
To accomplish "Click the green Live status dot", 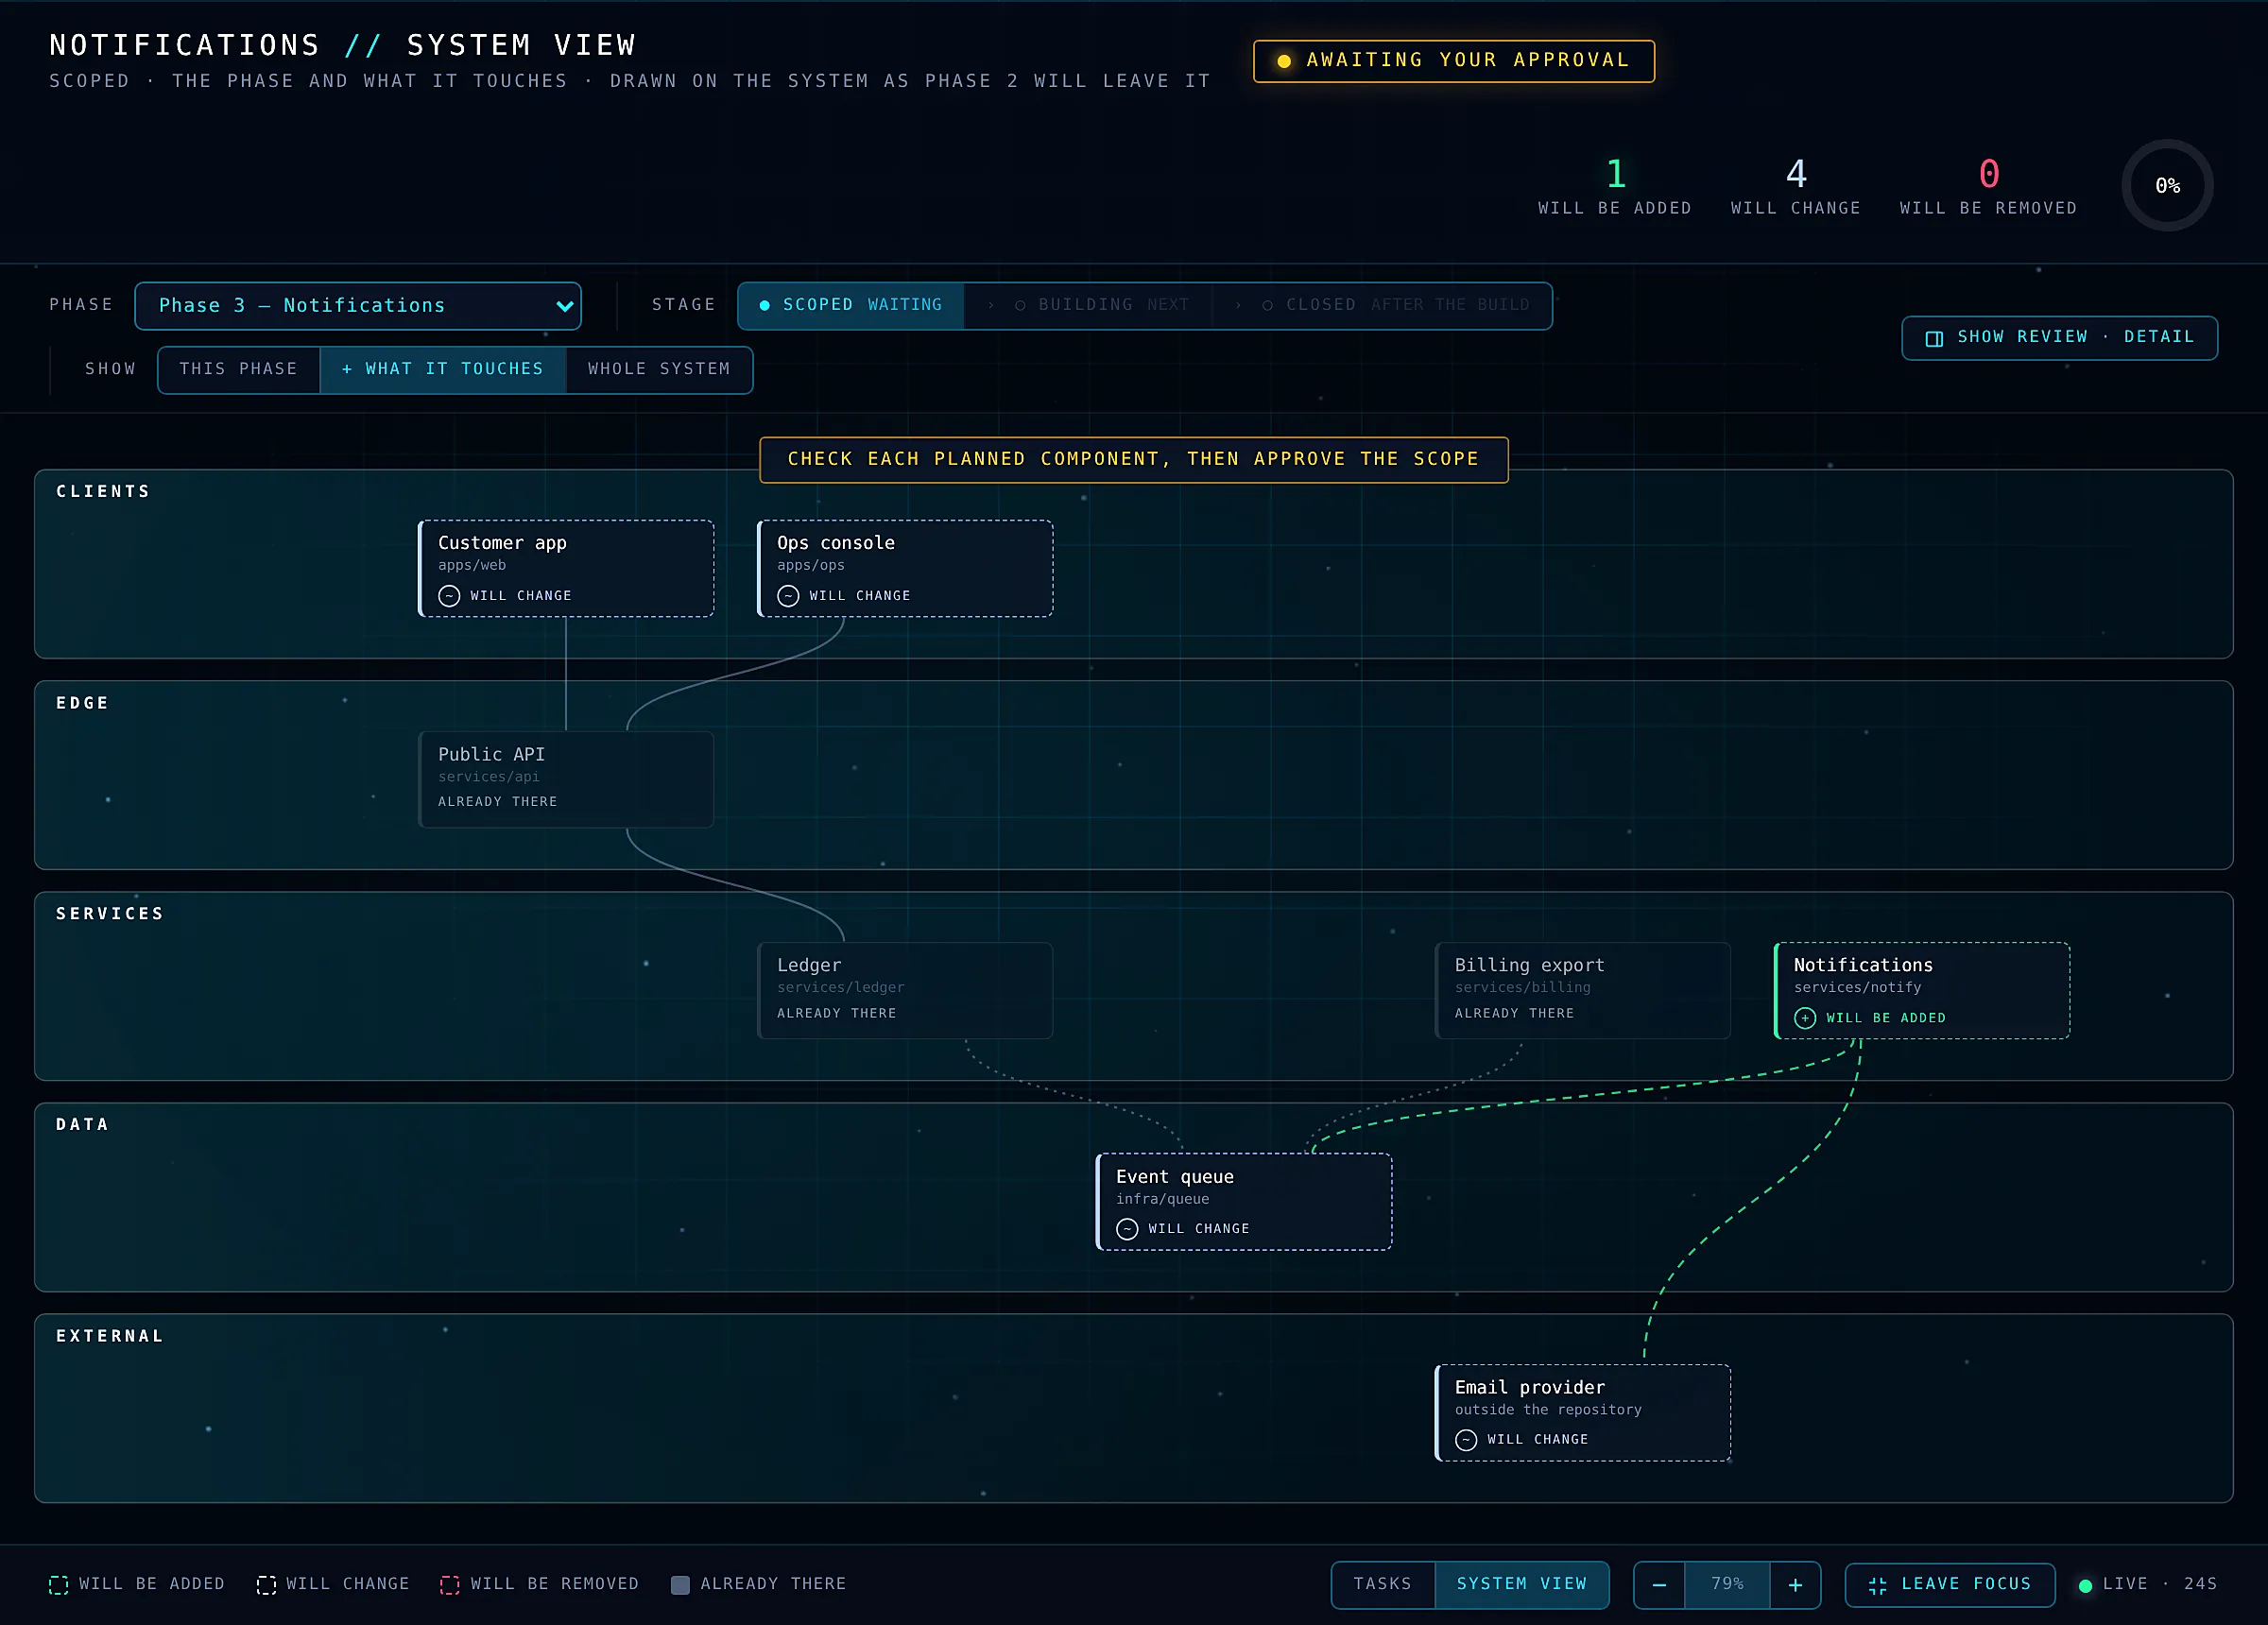I will [x=2085, y=1586].
